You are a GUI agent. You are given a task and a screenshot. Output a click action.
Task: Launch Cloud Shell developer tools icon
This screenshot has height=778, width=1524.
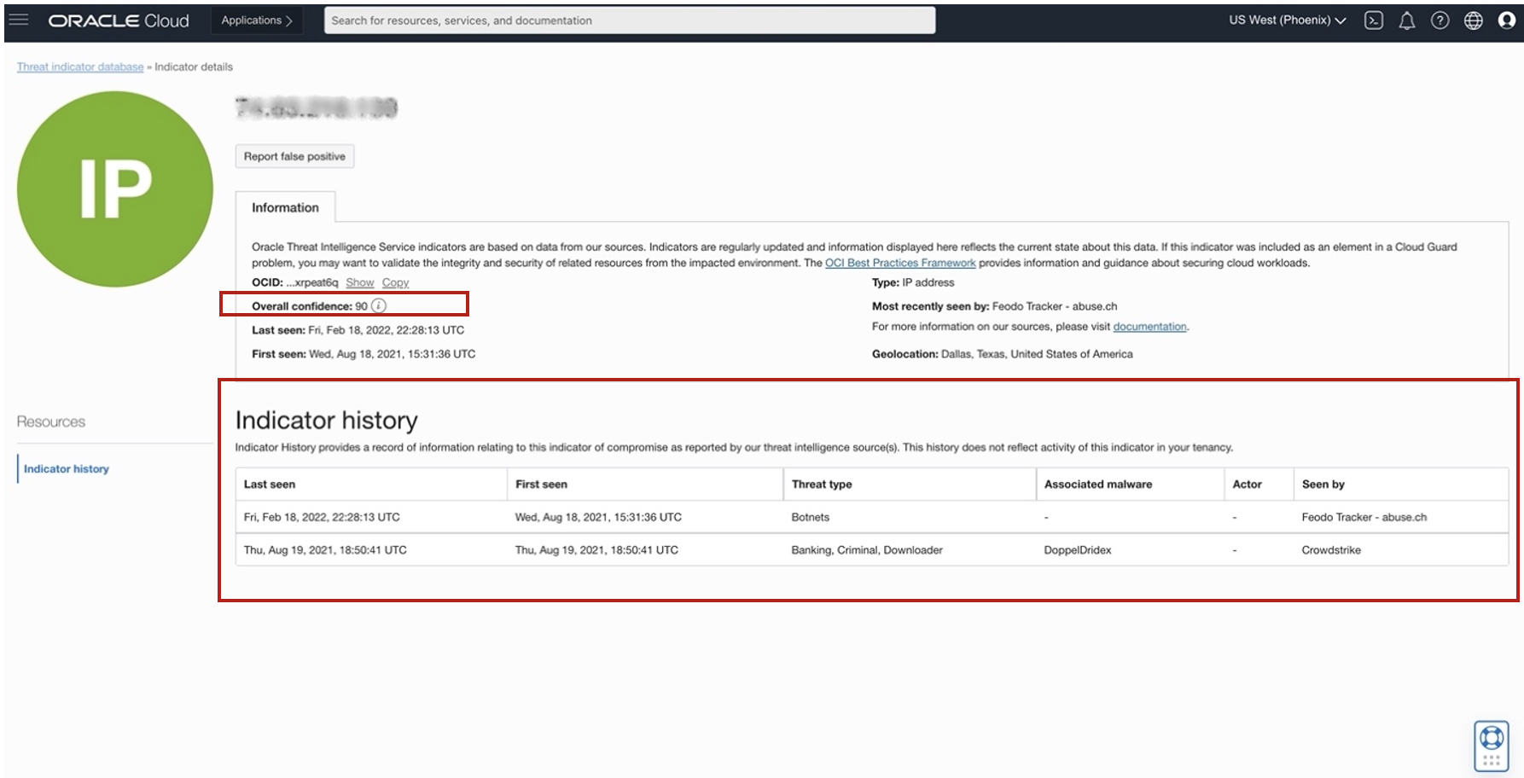coord(1373,20)
